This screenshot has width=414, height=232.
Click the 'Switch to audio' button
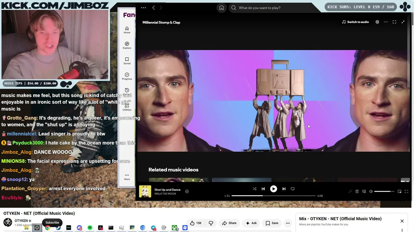pos(355,22)
